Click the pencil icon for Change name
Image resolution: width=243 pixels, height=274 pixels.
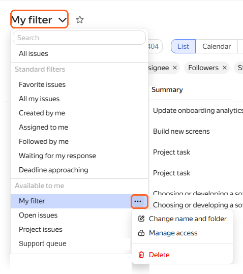coord(141,219)
